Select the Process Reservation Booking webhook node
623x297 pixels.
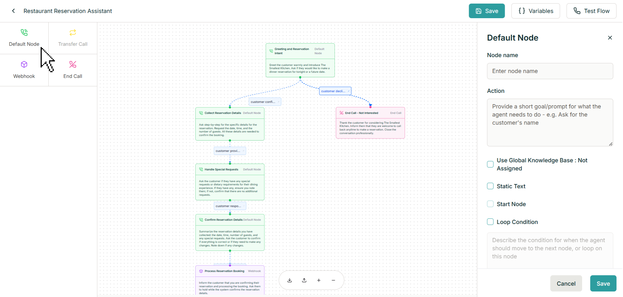click(230, 280)
